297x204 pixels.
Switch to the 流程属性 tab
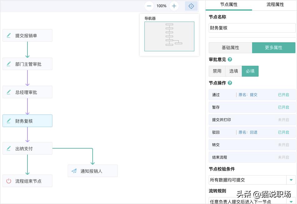275,5
